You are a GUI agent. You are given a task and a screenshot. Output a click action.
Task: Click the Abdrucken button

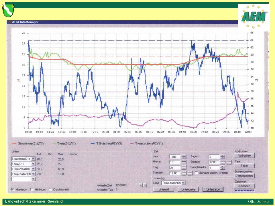[244, 156]
